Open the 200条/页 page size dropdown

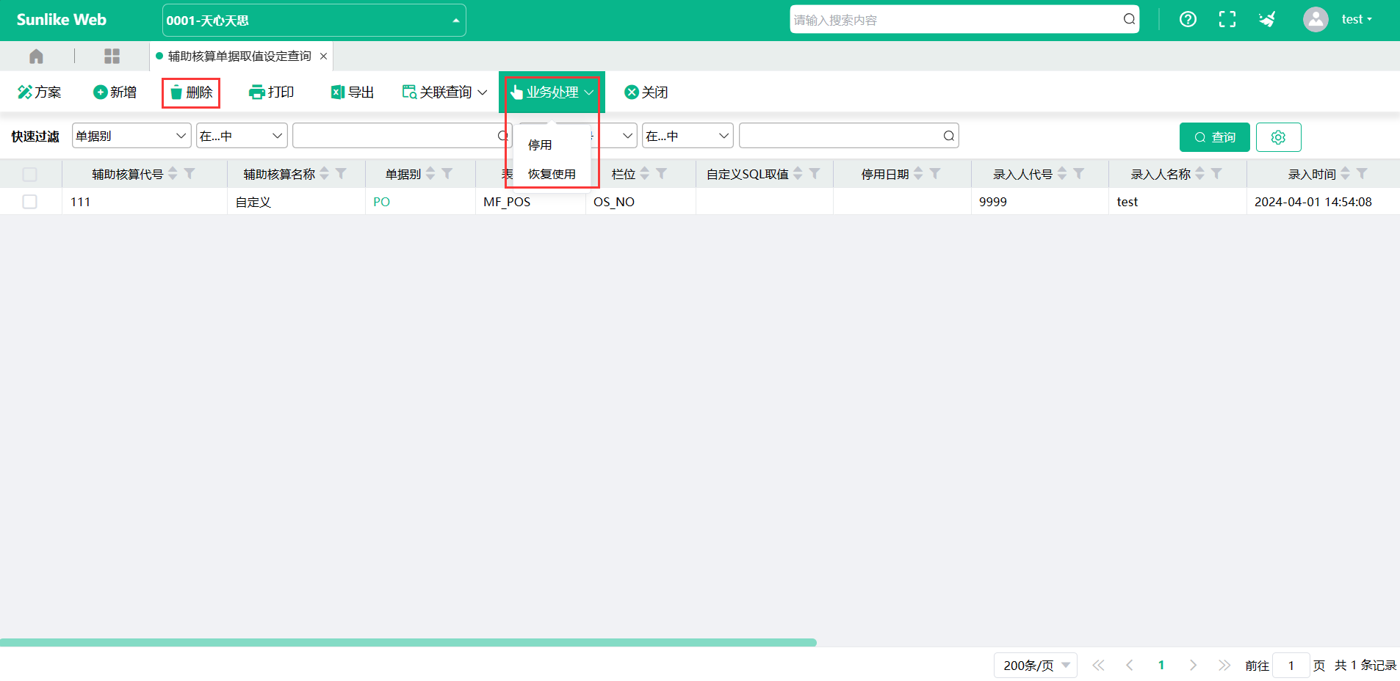tap(1036, 665)
